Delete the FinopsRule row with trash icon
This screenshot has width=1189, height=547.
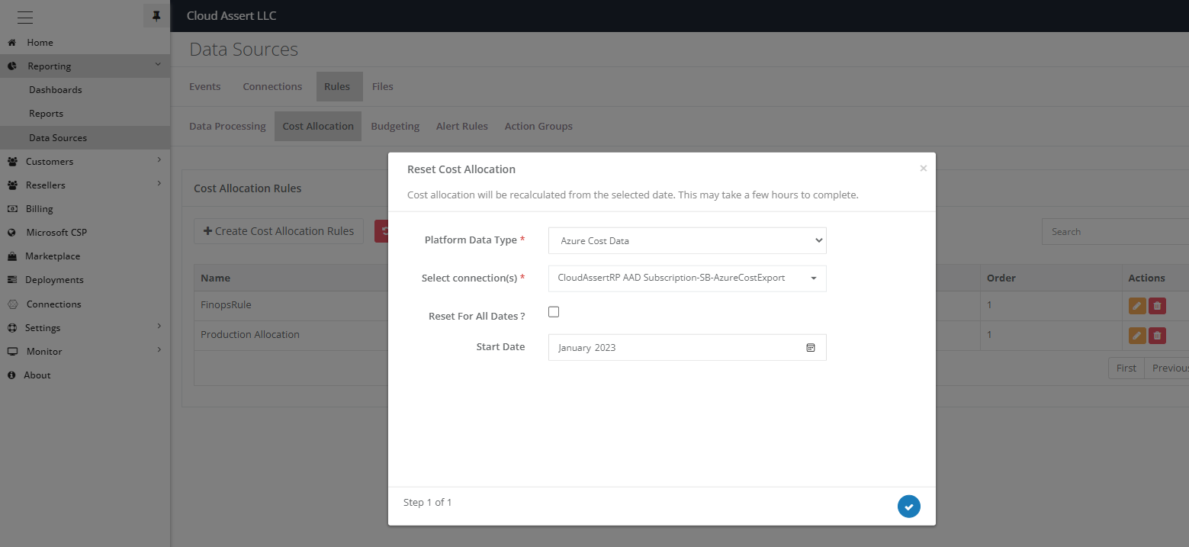[x=1157, y=306]
